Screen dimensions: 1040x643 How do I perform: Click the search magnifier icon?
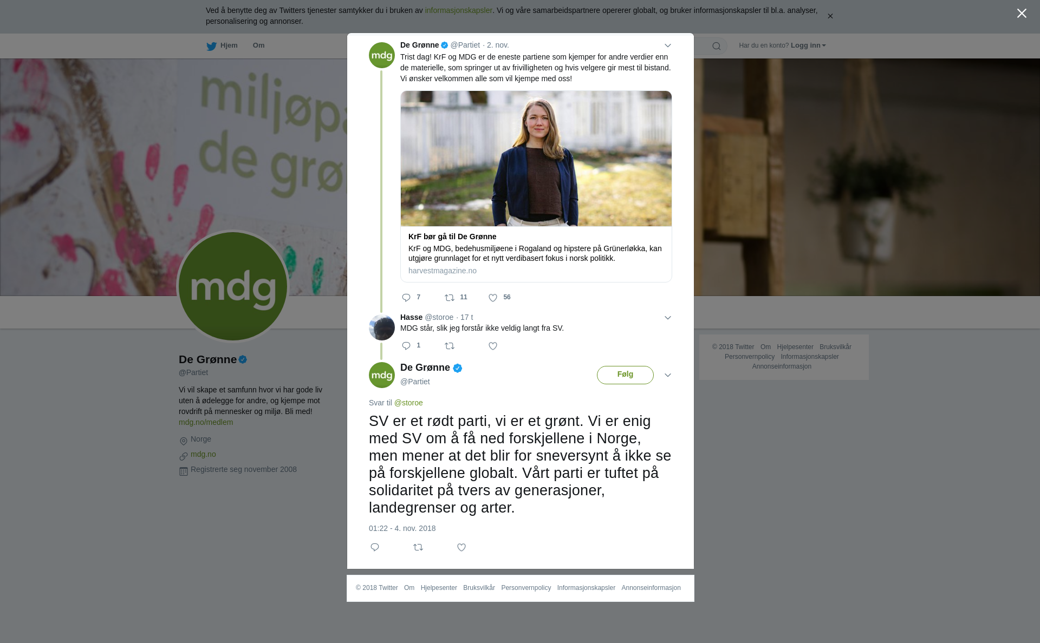click(717, 46)
